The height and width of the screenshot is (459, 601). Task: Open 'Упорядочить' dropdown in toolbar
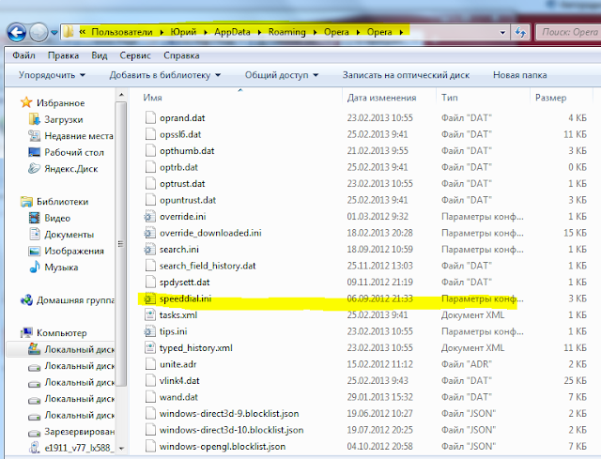pyautogui.click(x=52, y=75)
